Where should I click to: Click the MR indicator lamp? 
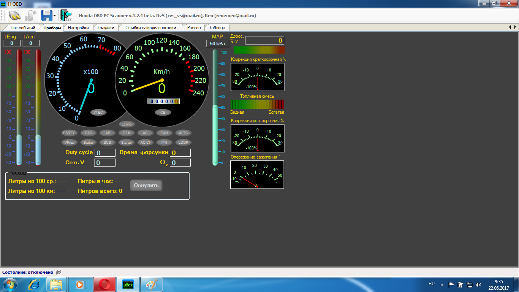164,143
